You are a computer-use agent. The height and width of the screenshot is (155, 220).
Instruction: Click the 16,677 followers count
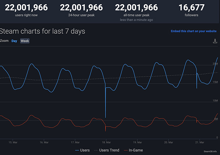point(192,7)
